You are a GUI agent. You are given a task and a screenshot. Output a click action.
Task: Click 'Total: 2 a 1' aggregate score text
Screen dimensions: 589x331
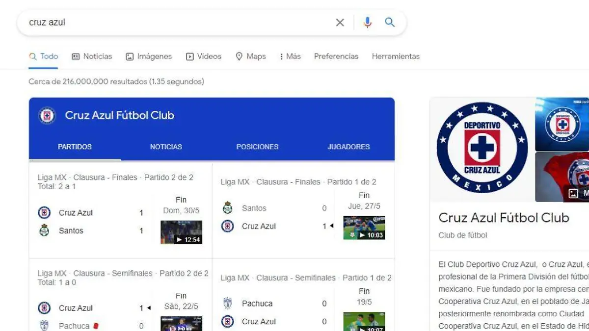57,186
